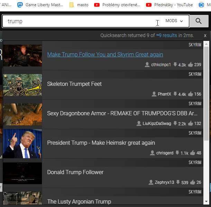Click thumbs-up icon next to 239
The height and width of the screenshot is (207, 211).
pos(190,64)
